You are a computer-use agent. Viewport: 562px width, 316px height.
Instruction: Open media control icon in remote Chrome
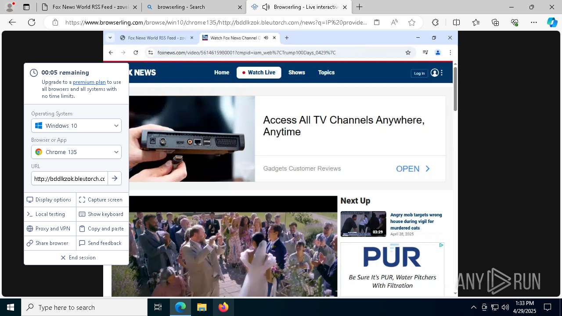coord(425,53)
